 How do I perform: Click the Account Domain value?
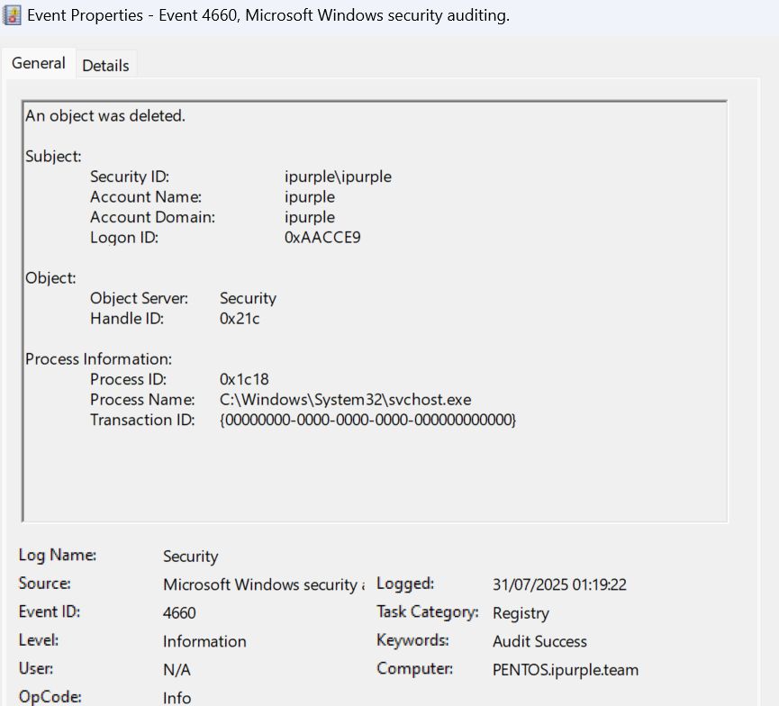tap(309, 217)
